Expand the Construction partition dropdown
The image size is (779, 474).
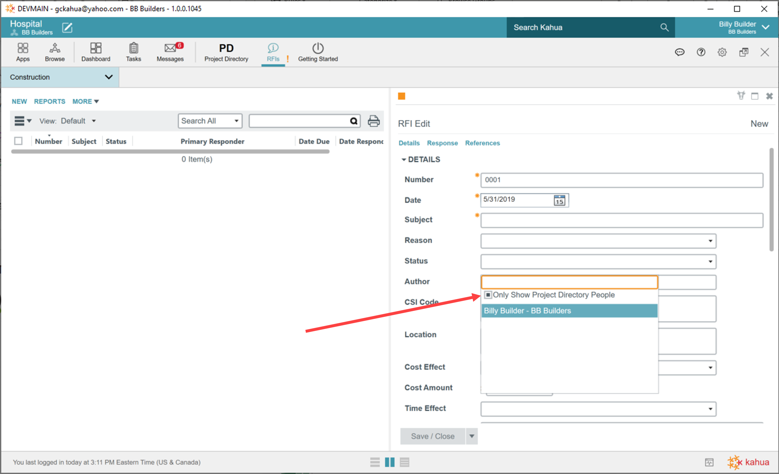coord(108,77)
